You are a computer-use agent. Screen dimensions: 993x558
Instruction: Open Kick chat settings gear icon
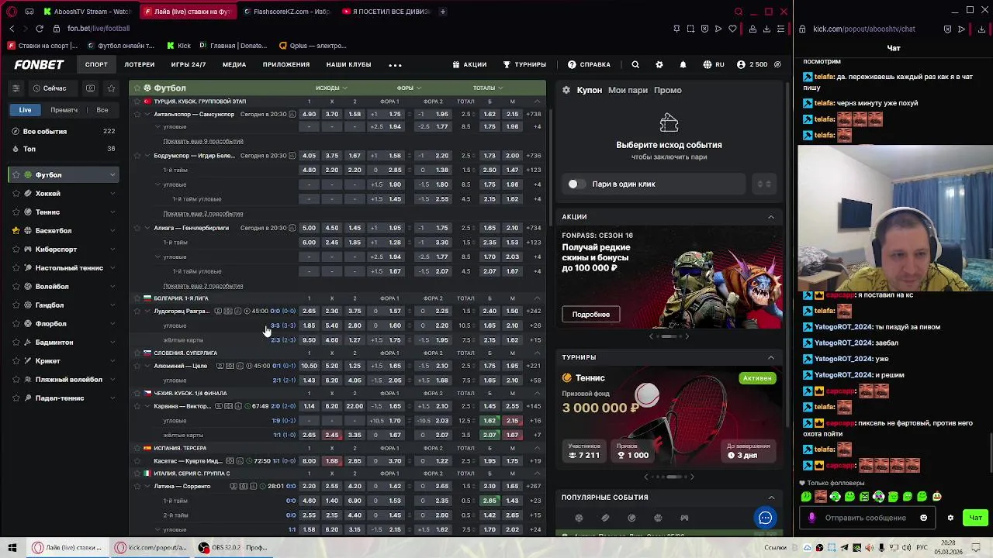point(950,518)
